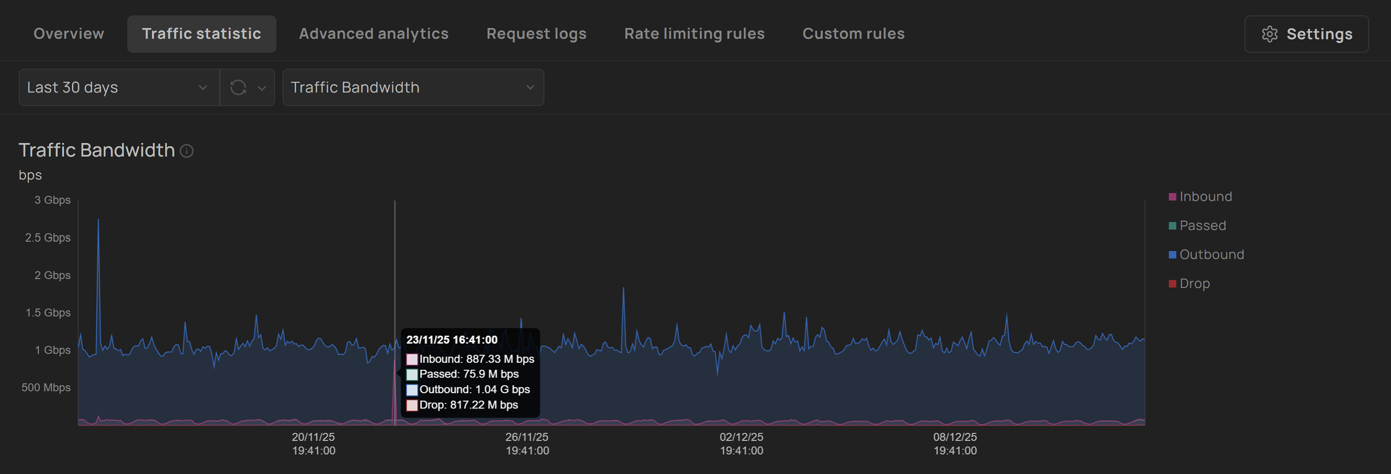This screenshot has width=1391, height=474.
Task: Open the Rate limiting rules tab
Action: 695,34
